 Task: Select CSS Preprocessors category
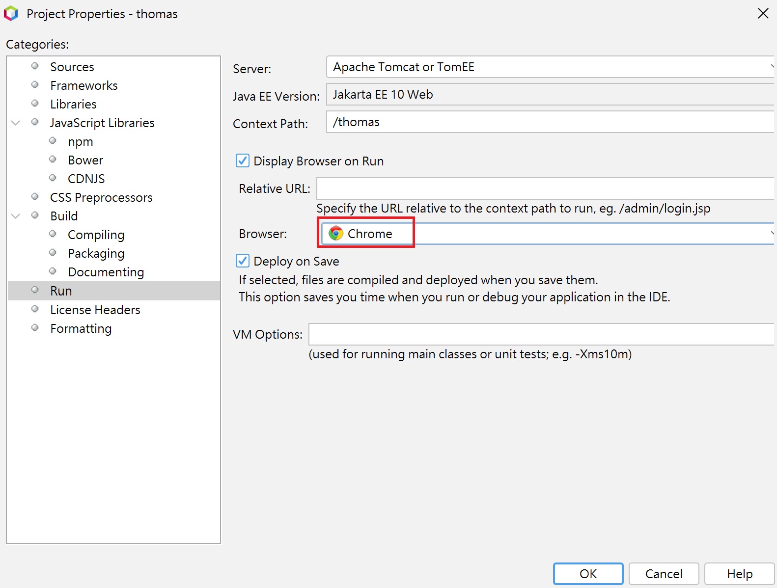(x=101, y=197)
